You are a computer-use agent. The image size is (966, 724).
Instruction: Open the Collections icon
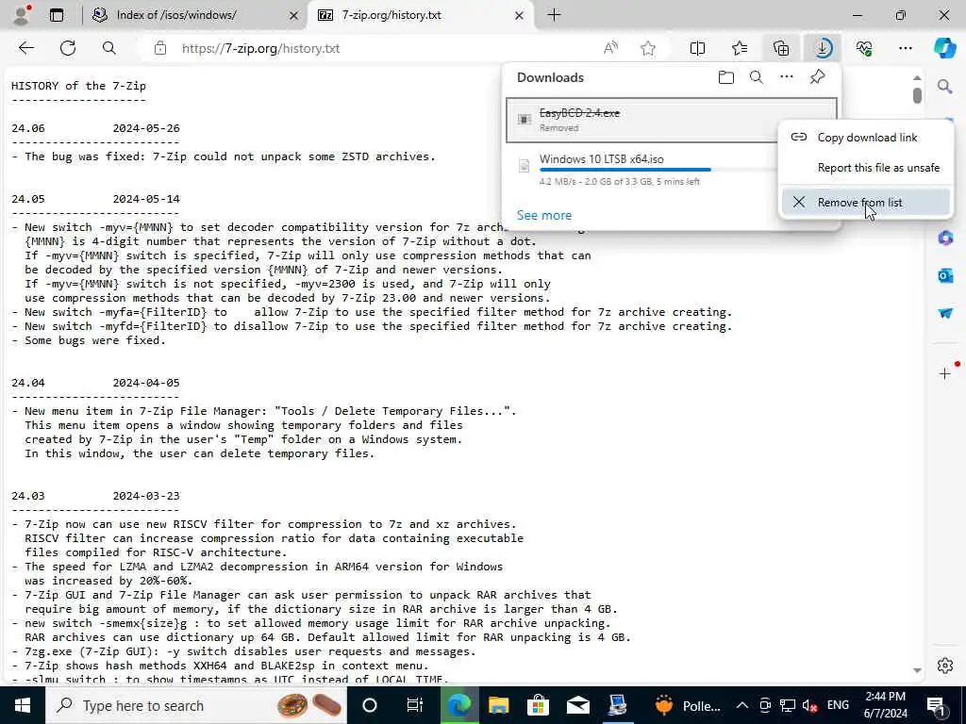[x=781, y=48]
